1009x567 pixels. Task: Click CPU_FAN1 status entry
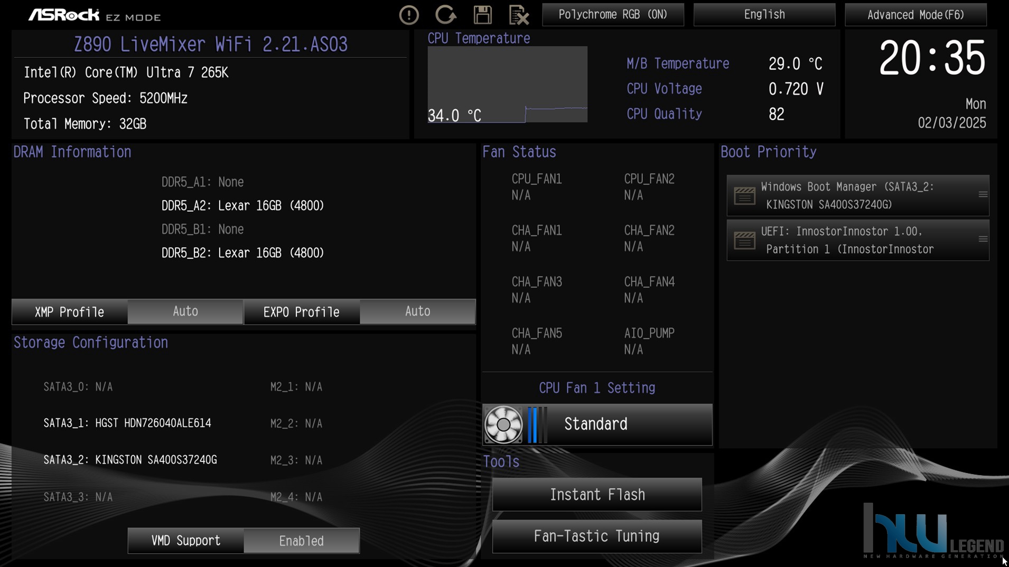click(537, 187)
